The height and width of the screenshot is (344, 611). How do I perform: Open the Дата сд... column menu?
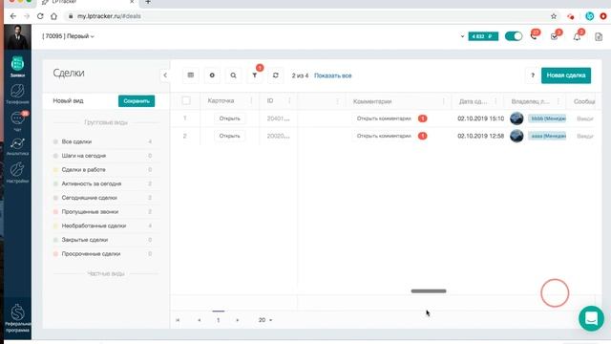[x=495, y=101]
